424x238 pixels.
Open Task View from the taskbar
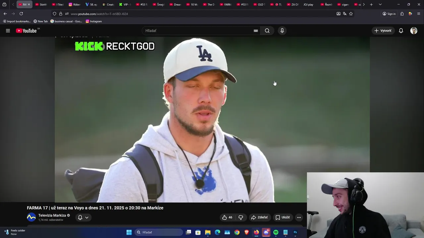188,232
